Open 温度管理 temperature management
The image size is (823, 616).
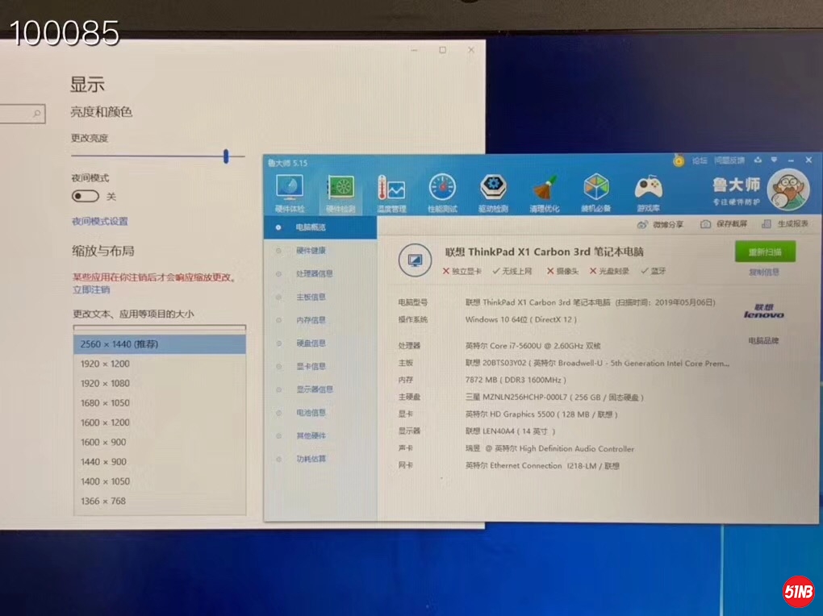coord(391,193)
